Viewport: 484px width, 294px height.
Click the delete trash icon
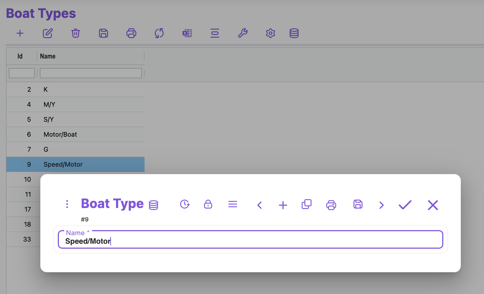pos(76,34)
